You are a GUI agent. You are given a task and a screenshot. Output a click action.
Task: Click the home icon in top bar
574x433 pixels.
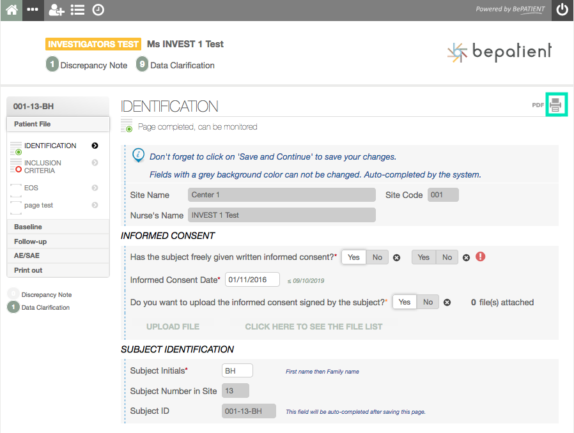pyautogui.click(x=12, y=10)
